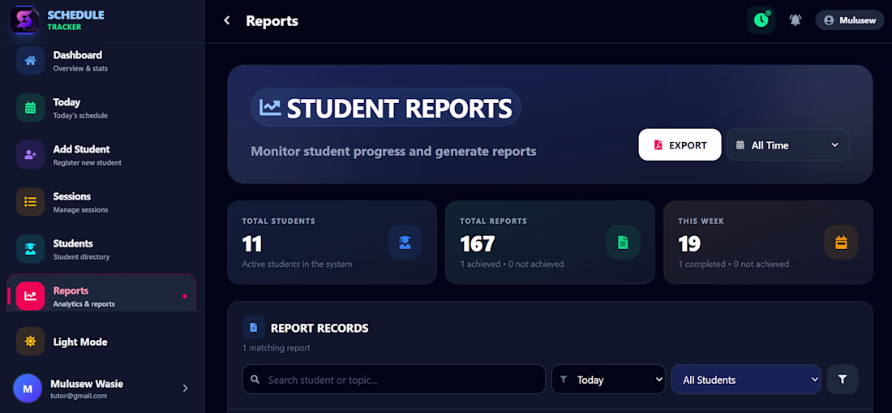This screenshot has height=413, width=892.
Task: Select the Sessions menu entry
Action: click(x=102, y=202)
